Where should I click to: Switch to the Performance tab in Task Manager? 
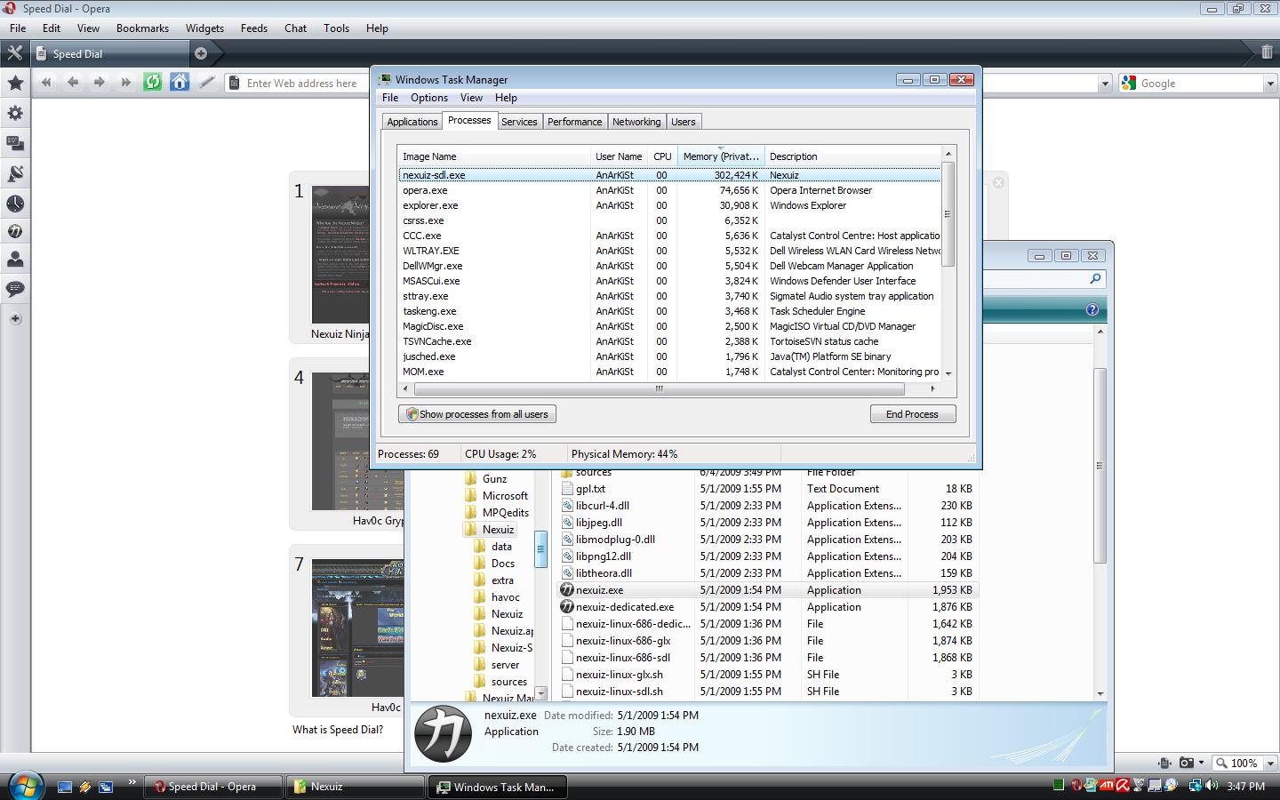(574, 122)
